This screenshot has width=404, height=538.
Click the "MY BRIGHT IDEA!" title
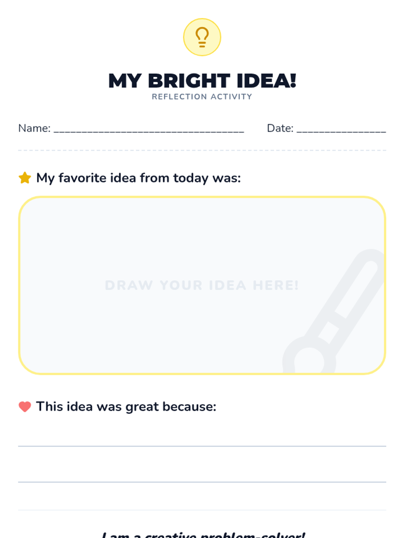click(202, 81)
